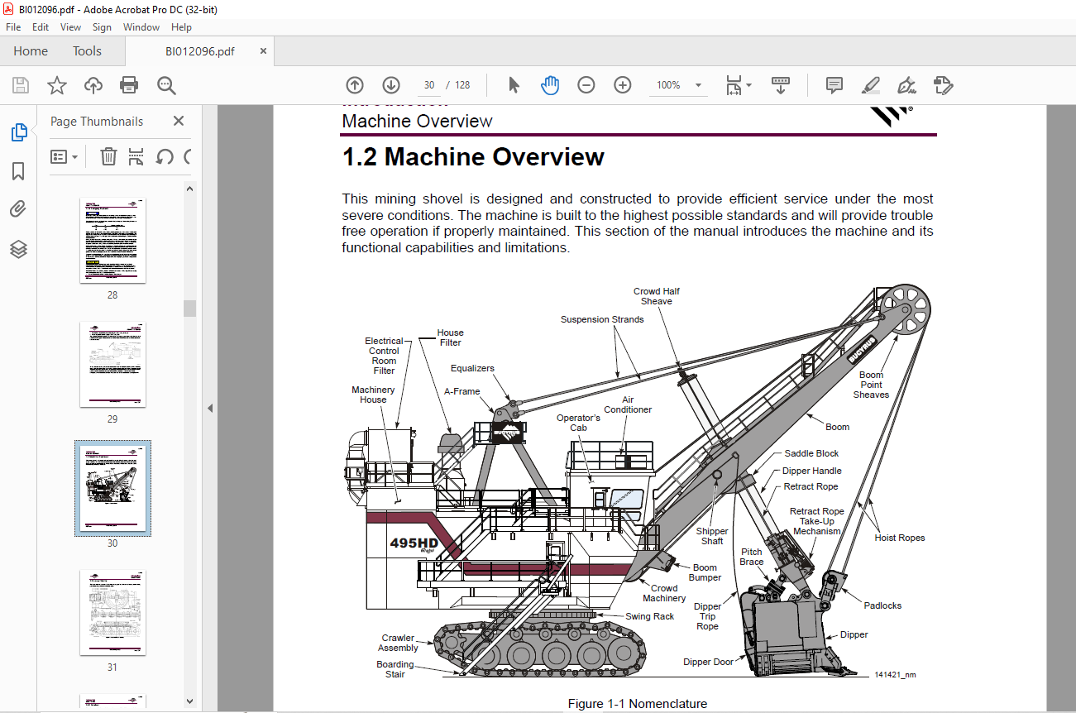
Task: Click the Crowd Half Sheave label
Action: point(657,296)
